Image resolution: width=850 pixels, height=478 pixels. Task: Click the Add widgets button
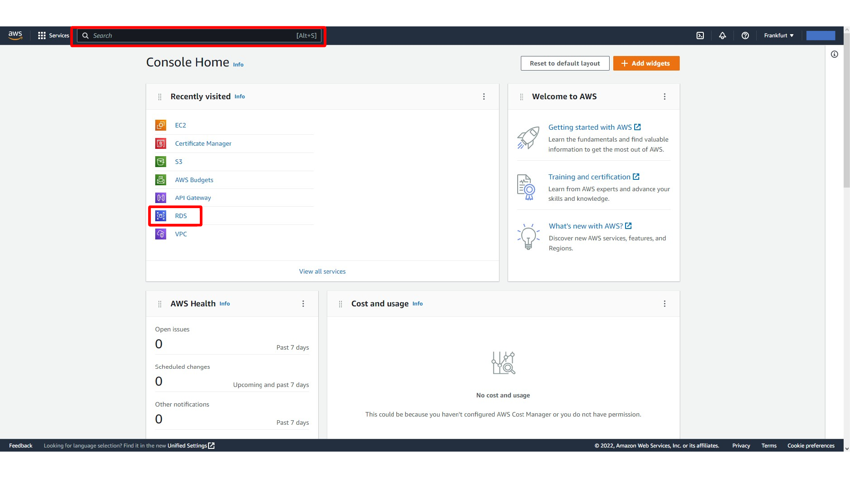click(646, 63)
